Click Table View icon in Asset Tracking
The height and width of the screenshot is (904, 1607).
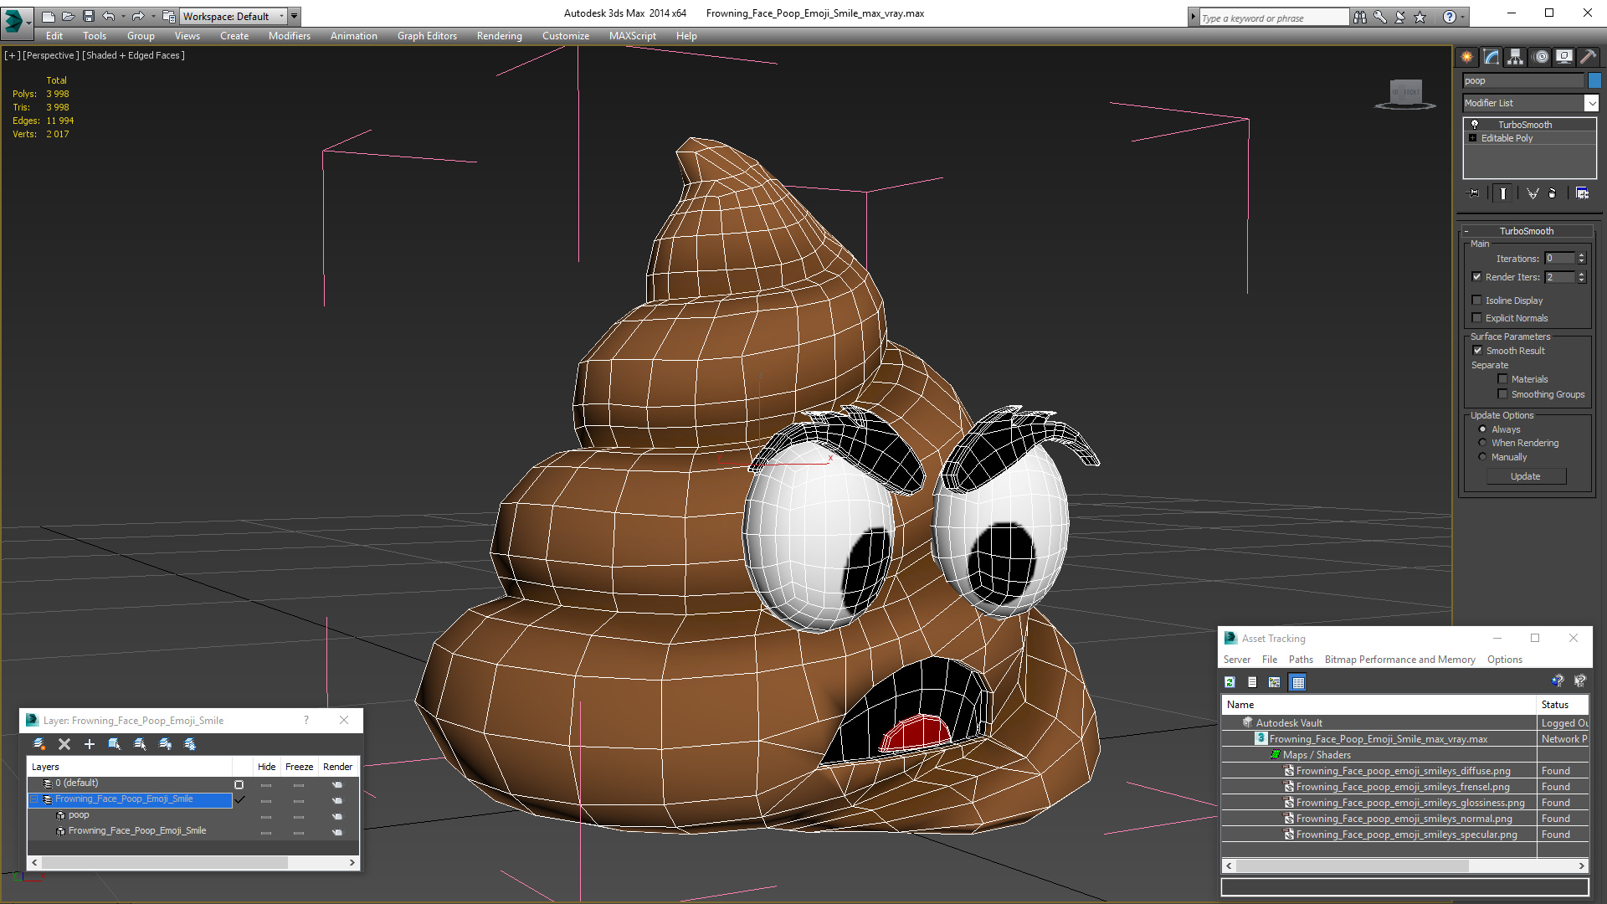pos(1297,683)
